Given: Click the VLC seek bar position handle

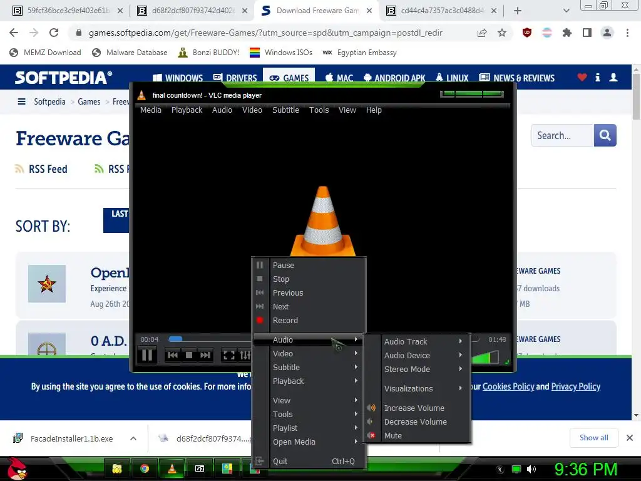Looking at the screenshot, I should (175, 339).
